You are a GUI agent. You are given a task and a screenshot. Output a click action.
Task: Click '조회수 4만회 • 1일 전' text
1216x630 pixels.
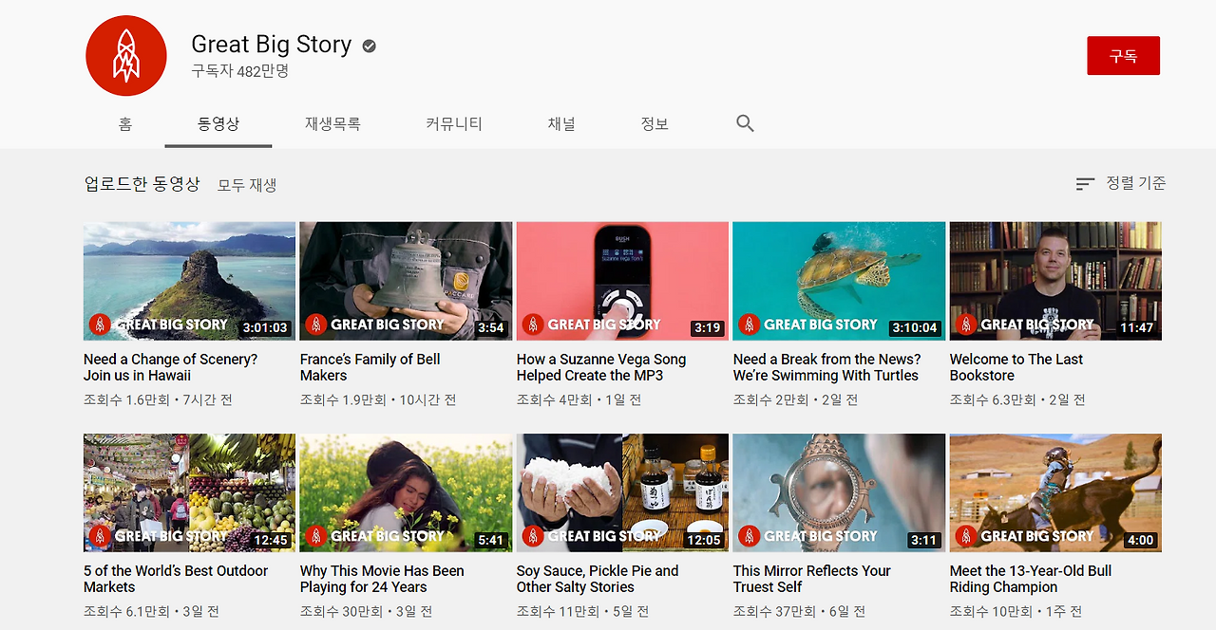point(579,400)
